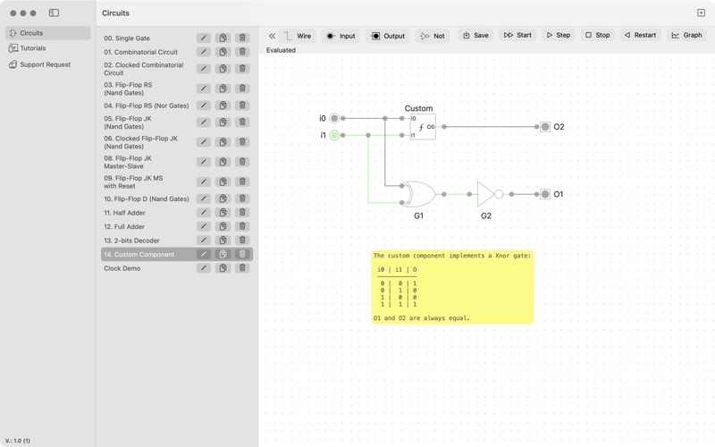Delete 01. Combinatorial Circuit
Viewport: 715px width, 447px height.
point(242,52)
